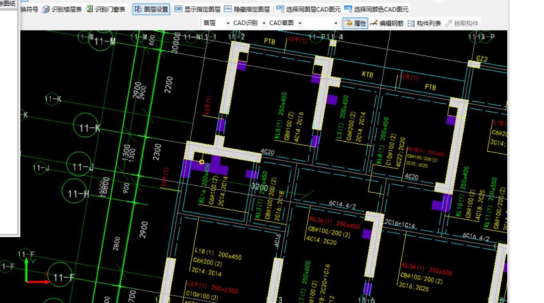
Task: Open the CAD草图 dropdown
Action: tap(285, 23)
